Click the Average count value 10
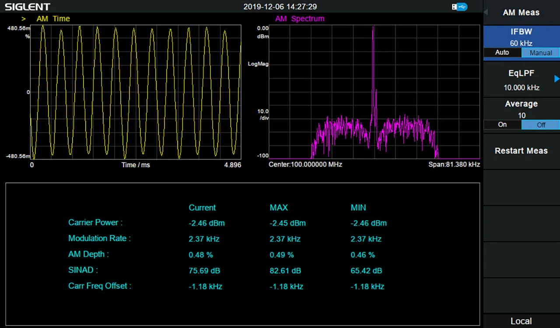This screenshot has width=560, height=328. click(521, 115)
